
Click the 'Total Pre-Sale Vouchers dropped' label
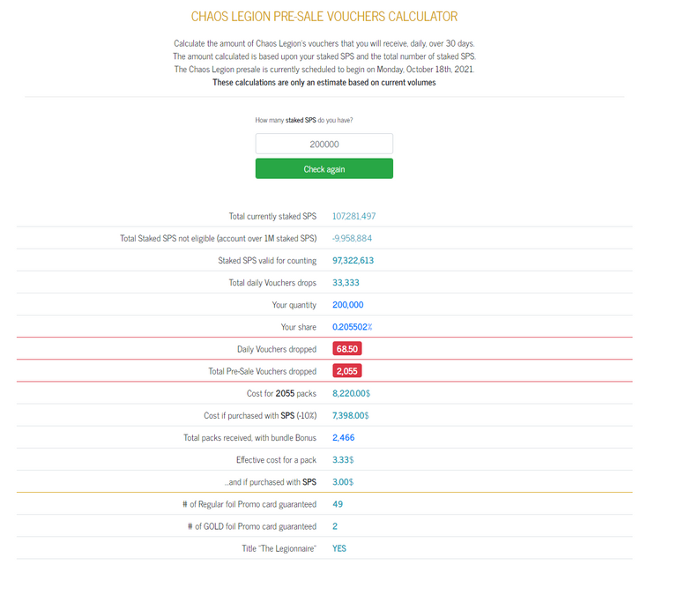click(x=262, y=371)
